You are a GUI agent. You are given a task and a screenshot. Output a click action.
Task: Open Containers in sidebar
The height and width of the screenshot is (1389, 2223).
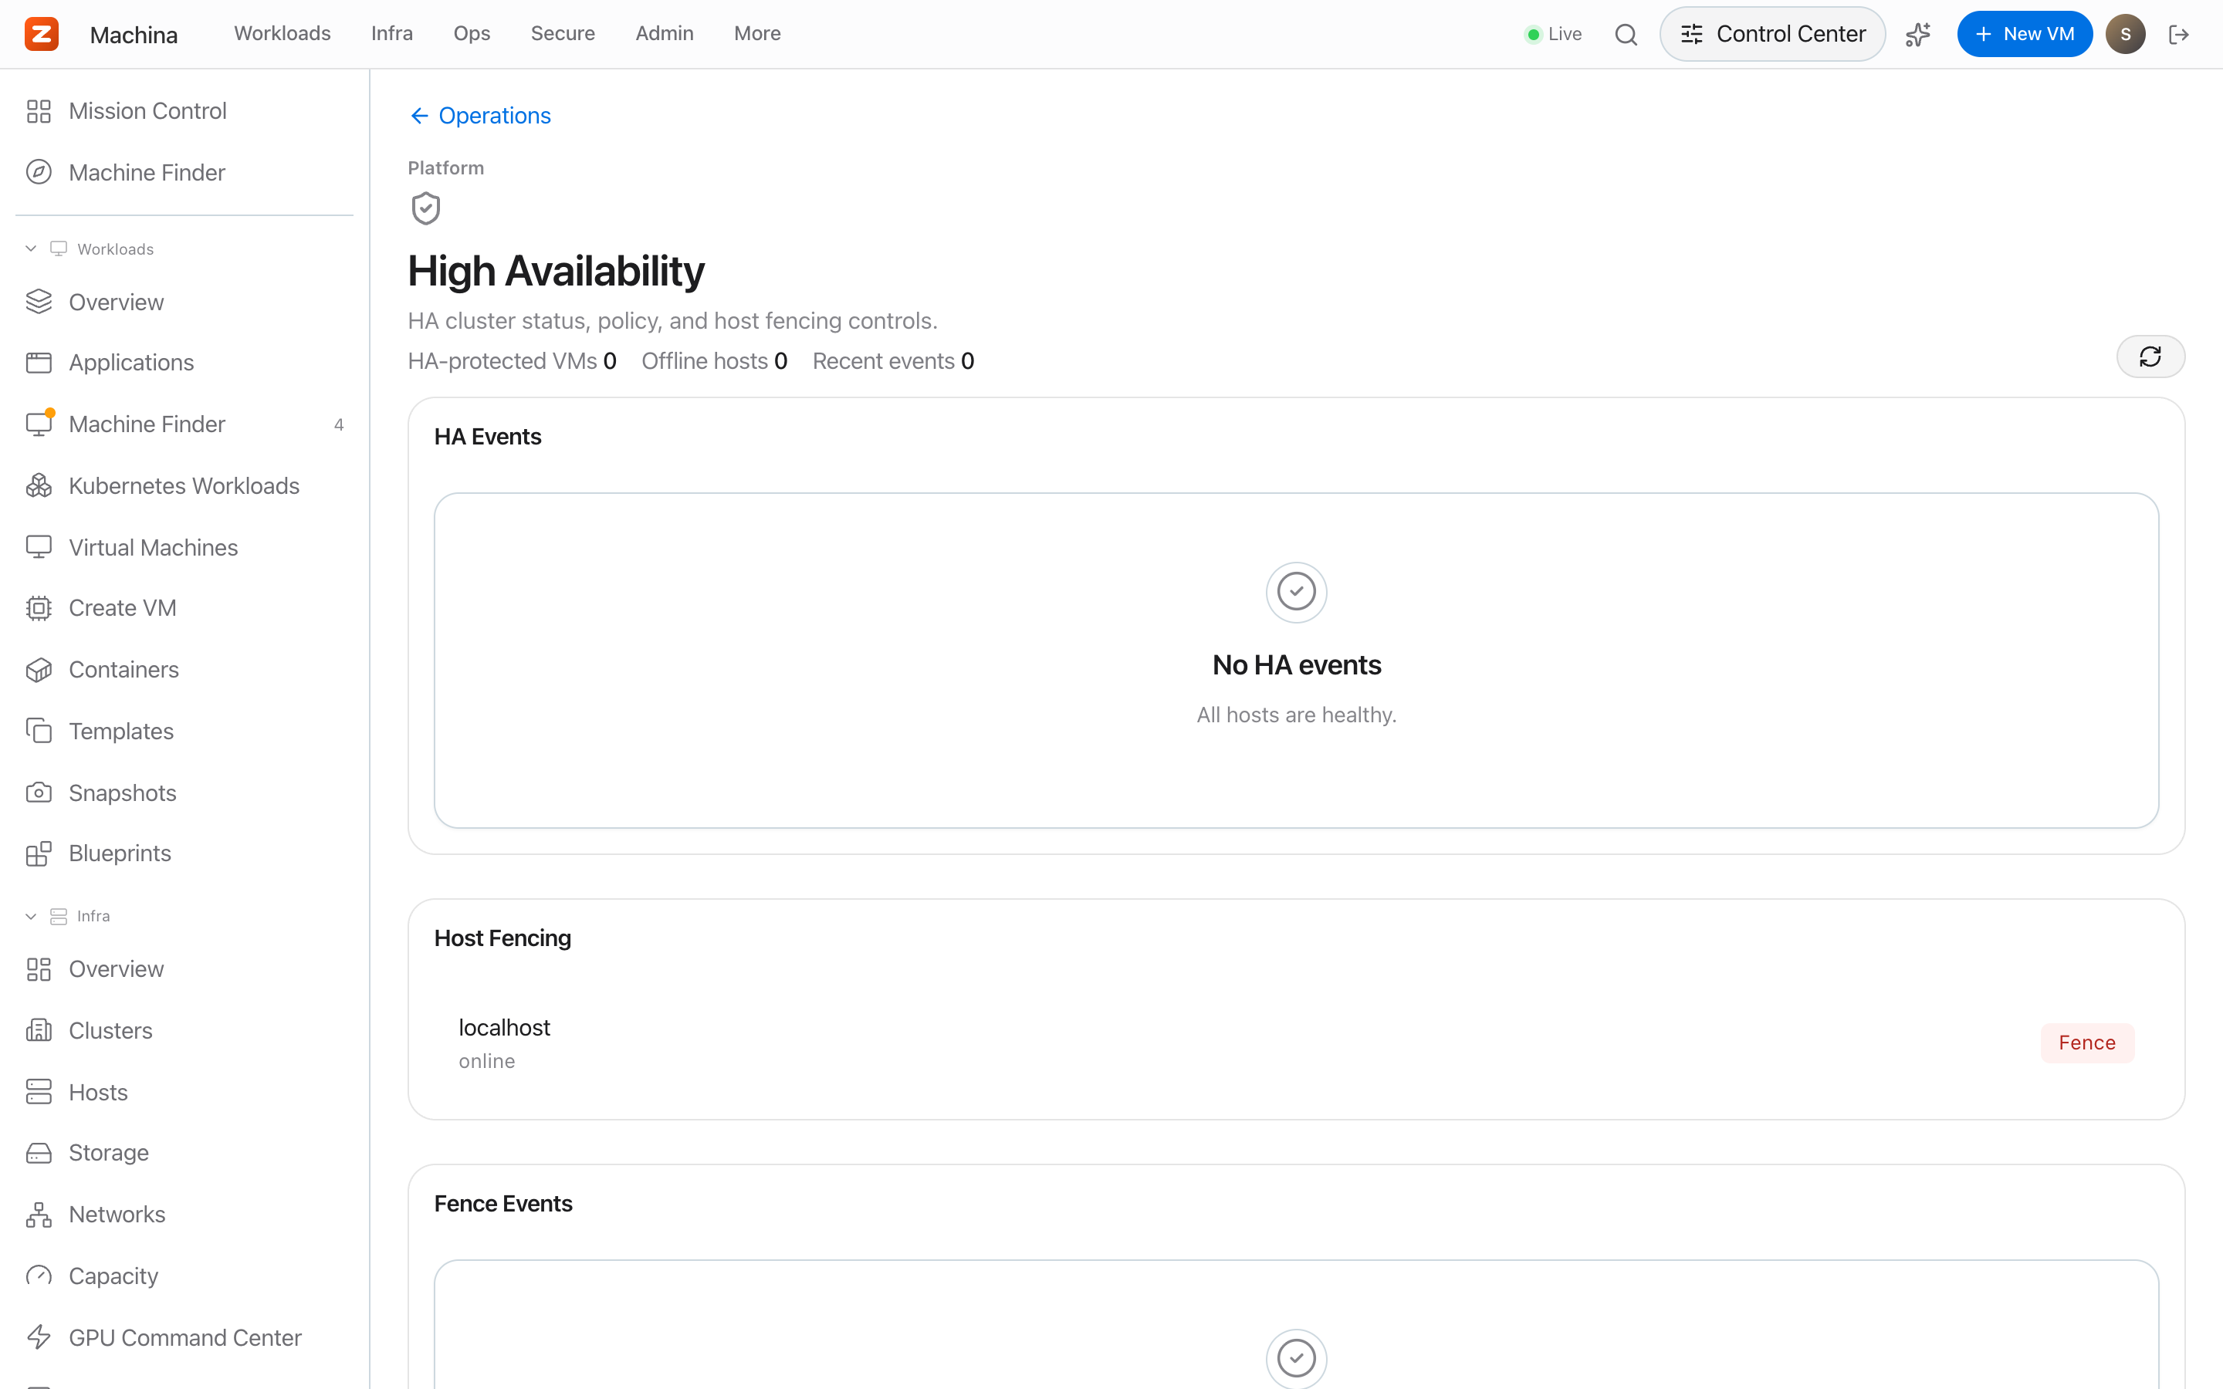tap(184, 670)
